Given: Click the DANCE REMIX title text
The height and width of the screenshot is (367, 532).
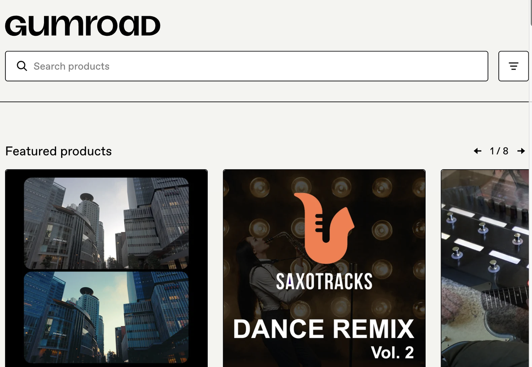Looking at the screenshot, I should (x=323, y=329).
